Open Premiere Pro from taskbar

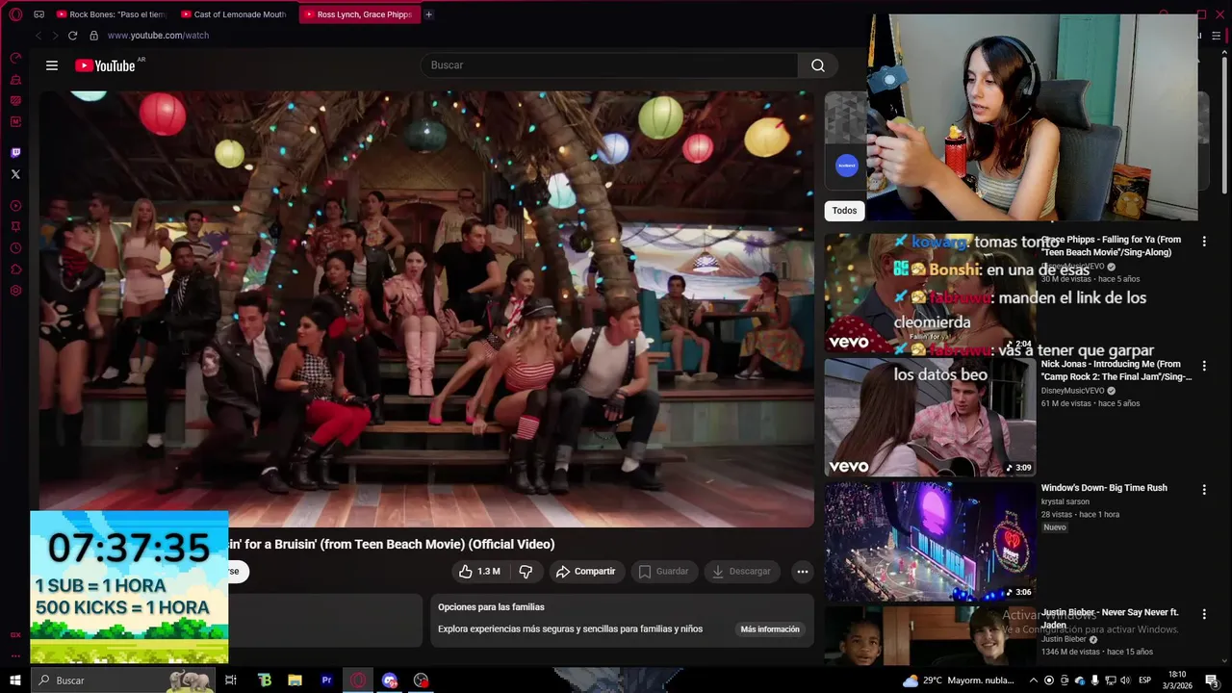point(326,680)
